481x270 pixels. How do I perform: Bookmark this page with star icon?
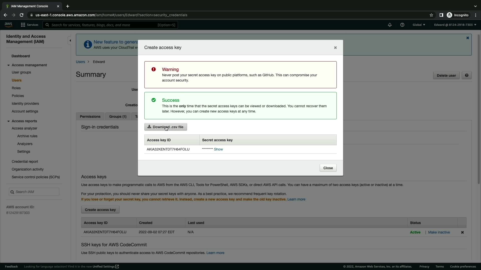[x=431, y=15]
